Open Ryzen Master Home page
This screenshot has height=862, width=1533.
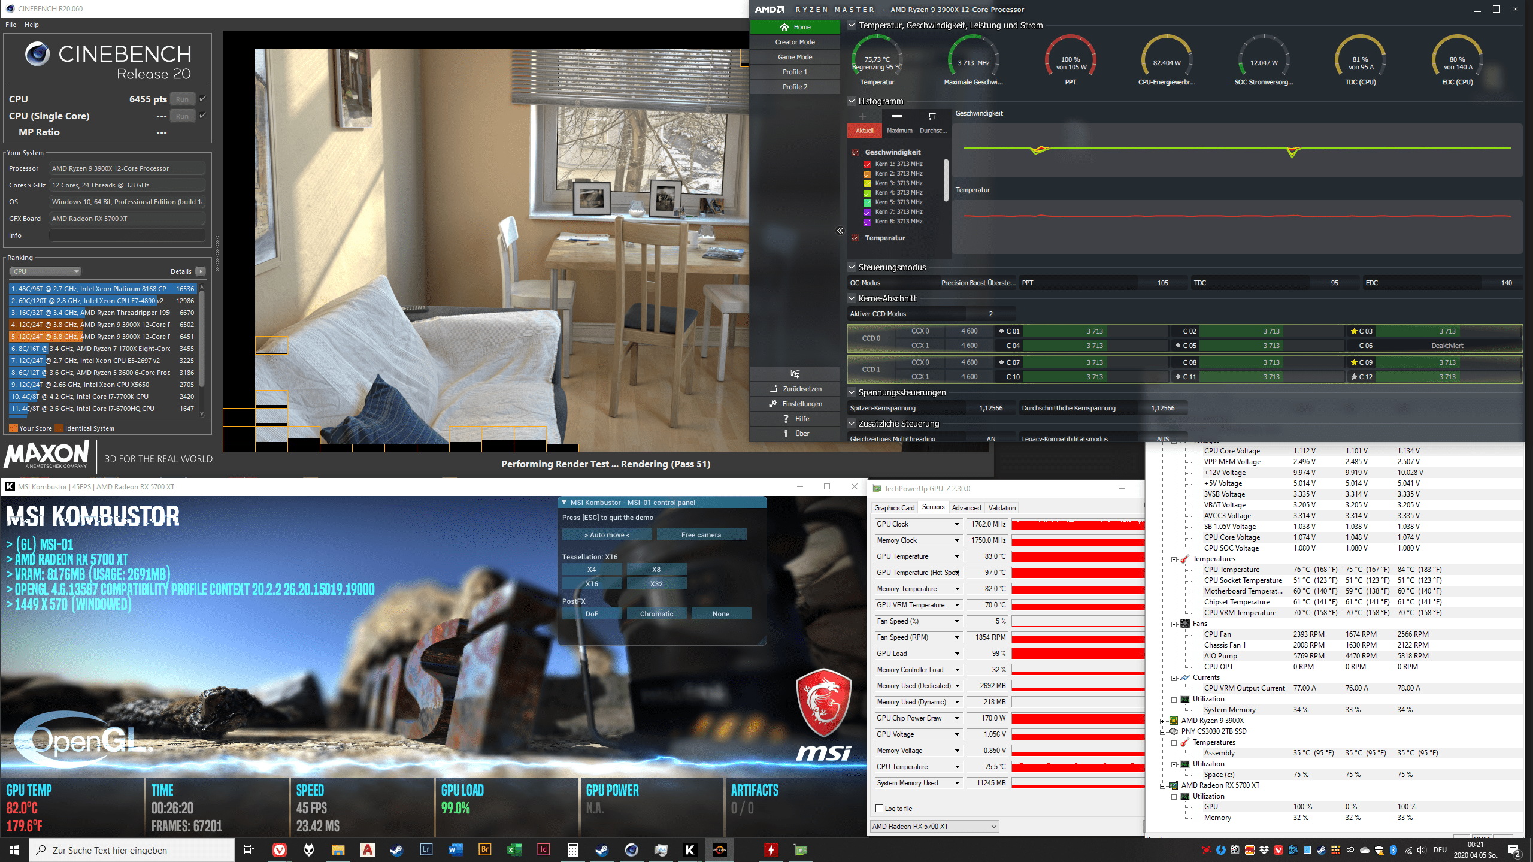[x=795, y=27]
